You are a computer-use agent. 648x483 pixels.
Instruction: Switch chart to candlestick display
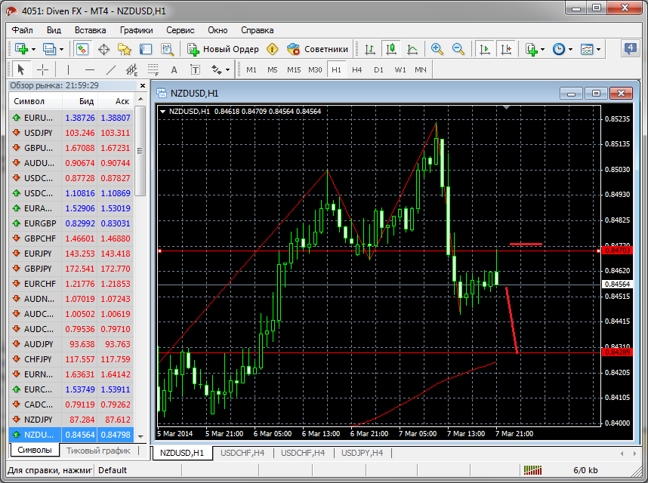pyautogui.click(x=390, y=49)
